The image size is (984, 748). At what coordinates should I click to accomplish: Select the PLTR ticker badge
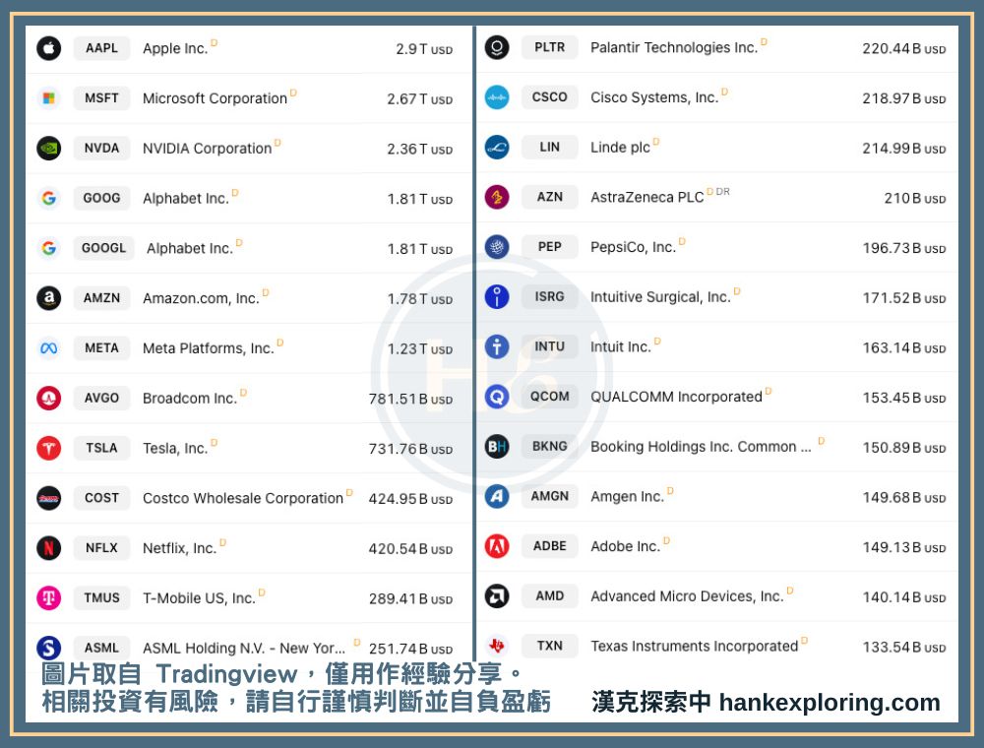pyautogui.click(x=550, y=47)
